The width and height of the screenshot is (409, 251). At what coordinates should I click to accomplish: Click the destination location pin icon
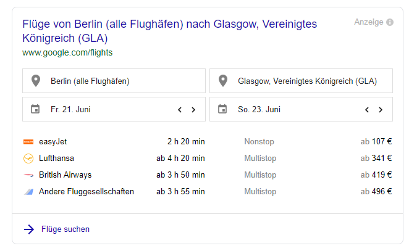click(x=223, y=81)
